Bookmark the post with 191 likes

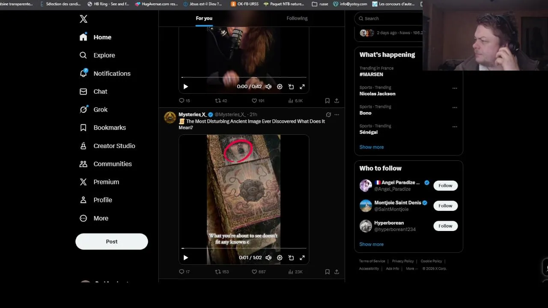(327, 101)
